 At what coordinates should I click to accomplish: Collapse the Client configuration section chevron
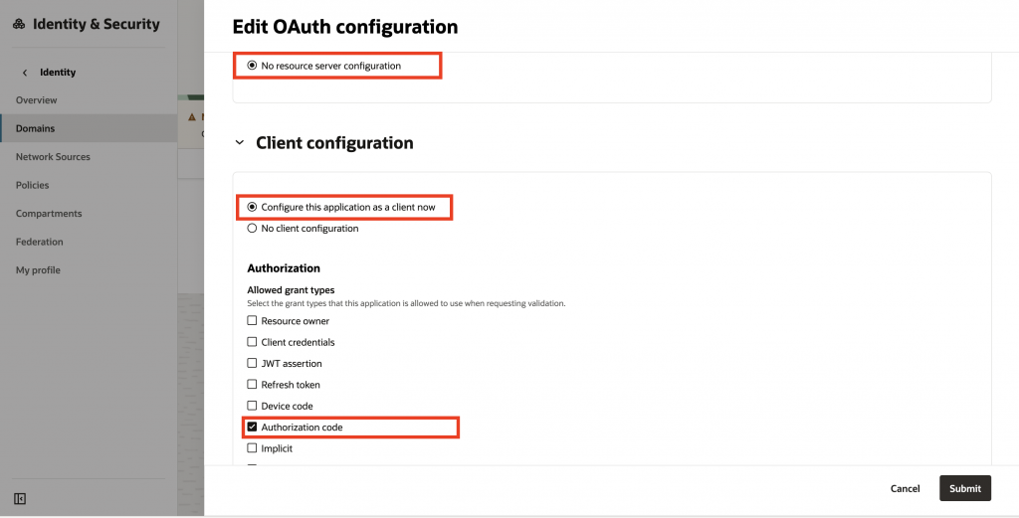coord(240,143)
